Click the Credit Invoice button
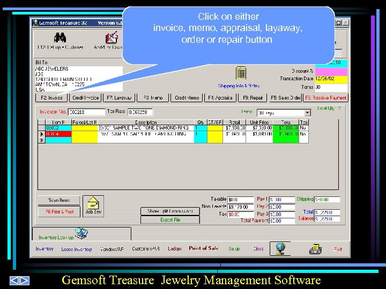Image resolution: width=386 pixels, height=289 pixels. pyautogui.click(x=85, y=98)
